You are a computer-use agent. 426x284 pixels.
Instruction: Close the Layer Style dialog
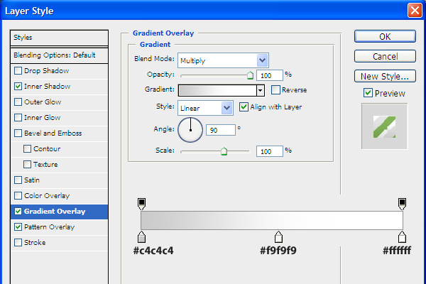pos(415,11)
